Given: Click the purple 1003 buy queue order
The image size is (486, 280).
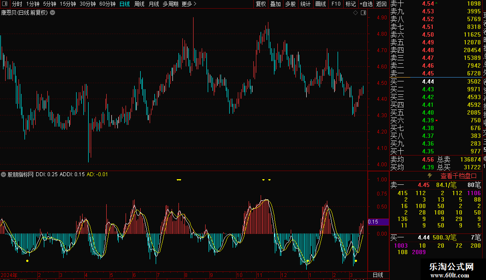Looking at the screenshot, I should pos(401,246).
